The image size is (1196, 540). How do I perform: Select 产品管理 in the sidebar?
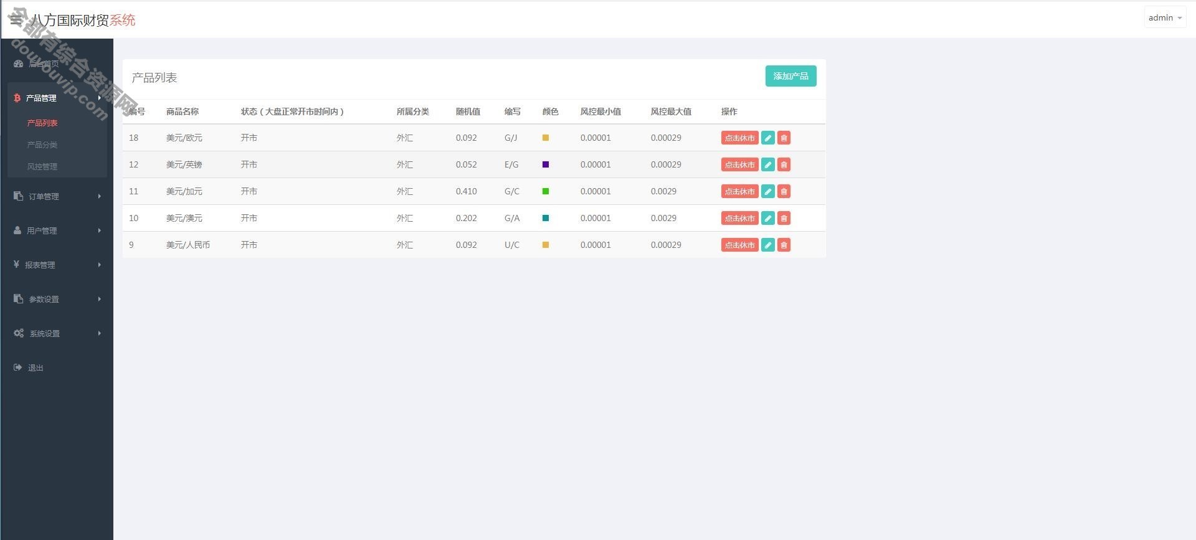point(41,98)
